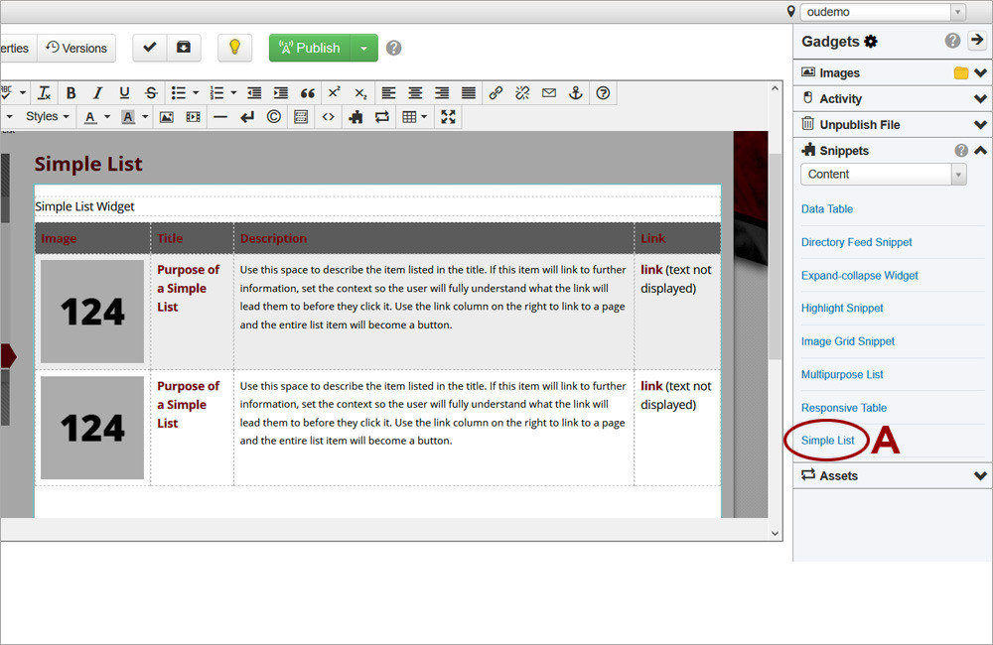
Task: View HTML source code
Action: (328, 117)
